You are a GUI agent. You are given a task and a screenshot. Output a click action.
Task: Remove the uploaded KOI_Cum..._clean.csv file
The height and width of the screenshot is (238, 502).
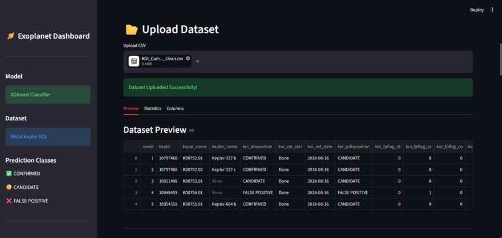coord(188,59)
